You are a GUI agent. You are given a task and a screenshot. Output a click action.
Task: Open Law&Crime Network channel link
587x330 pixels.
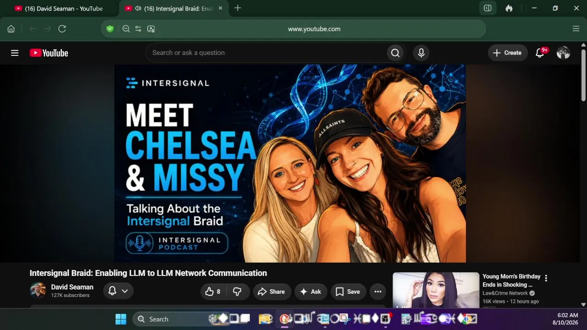coord(505,293)
